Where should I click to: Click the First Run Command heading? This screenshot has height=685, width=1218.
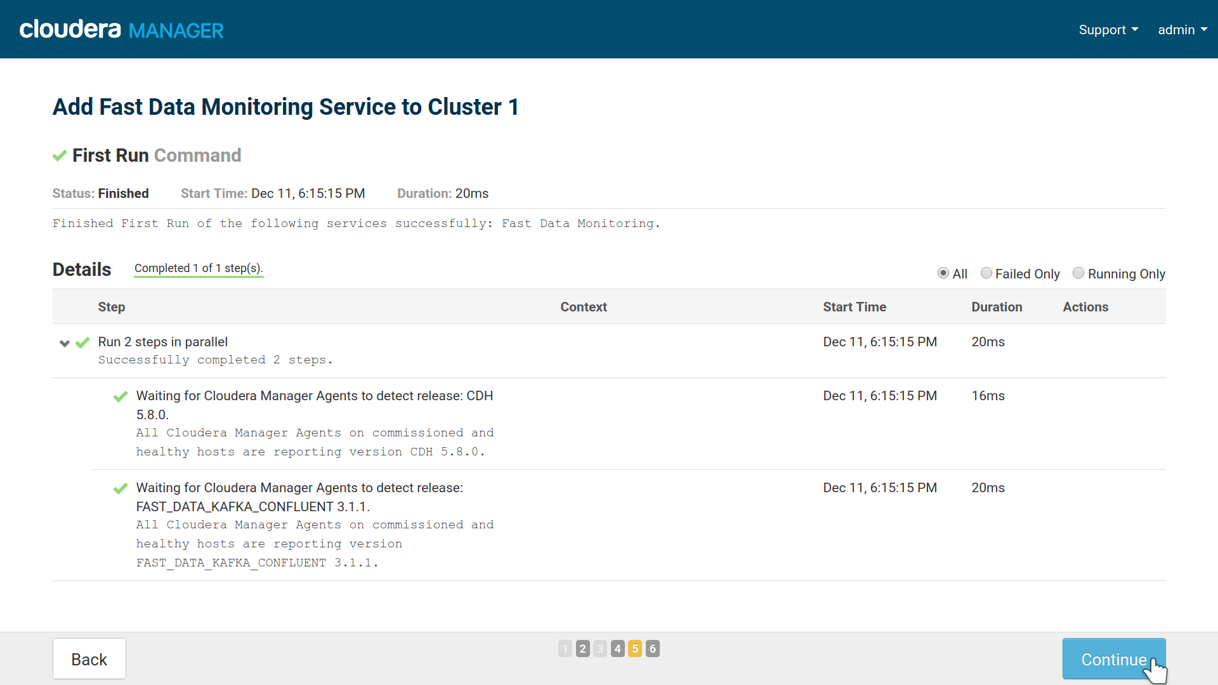(157, 155)
